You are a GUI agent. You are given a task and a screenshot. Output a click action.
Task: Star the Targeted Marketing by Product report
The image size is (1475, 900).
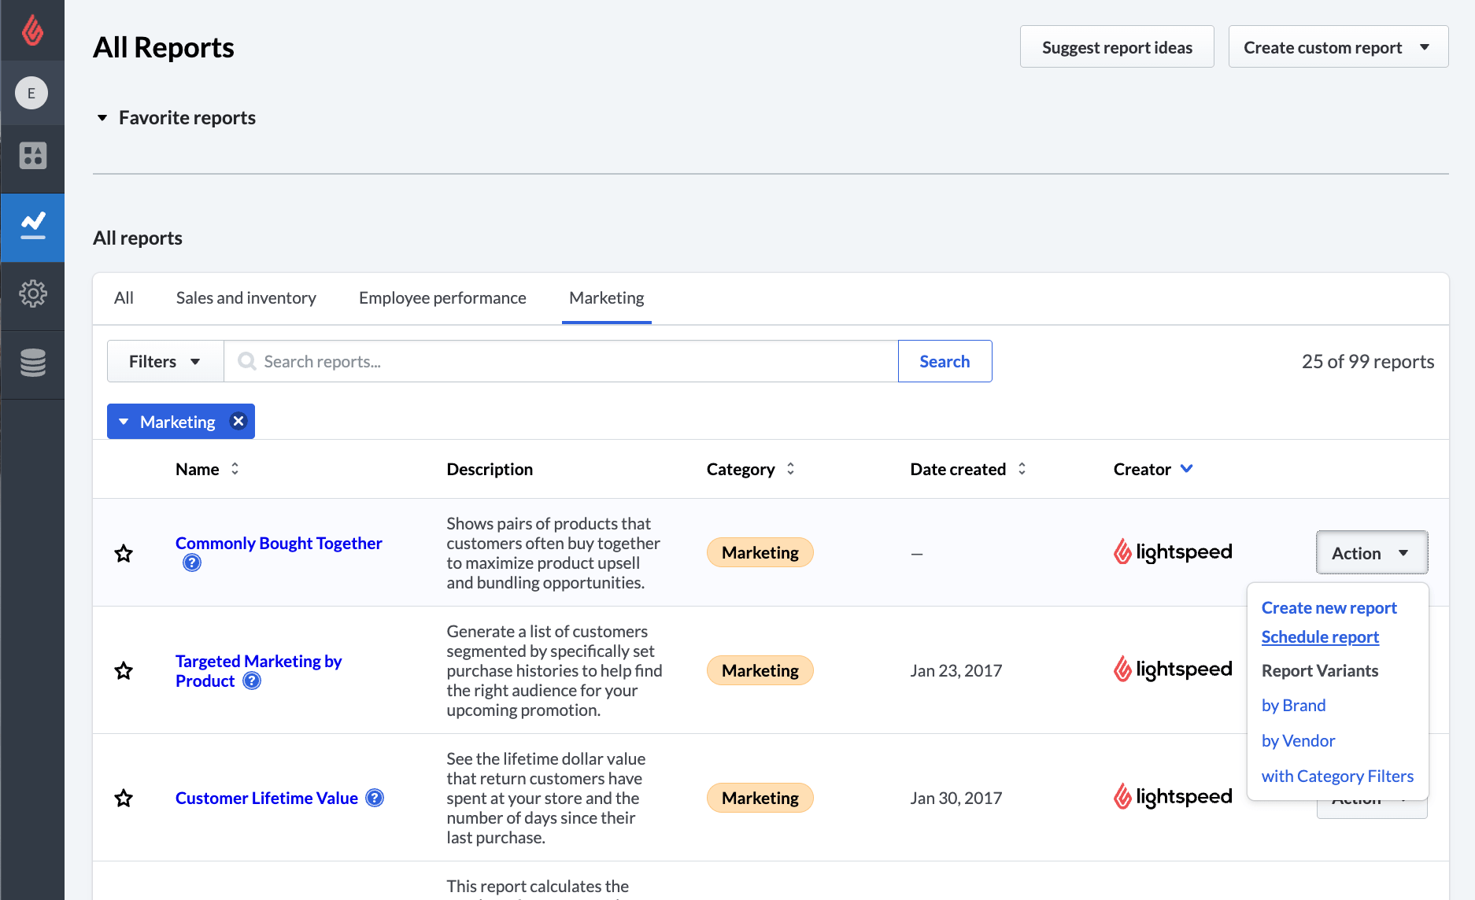point(124,670)
